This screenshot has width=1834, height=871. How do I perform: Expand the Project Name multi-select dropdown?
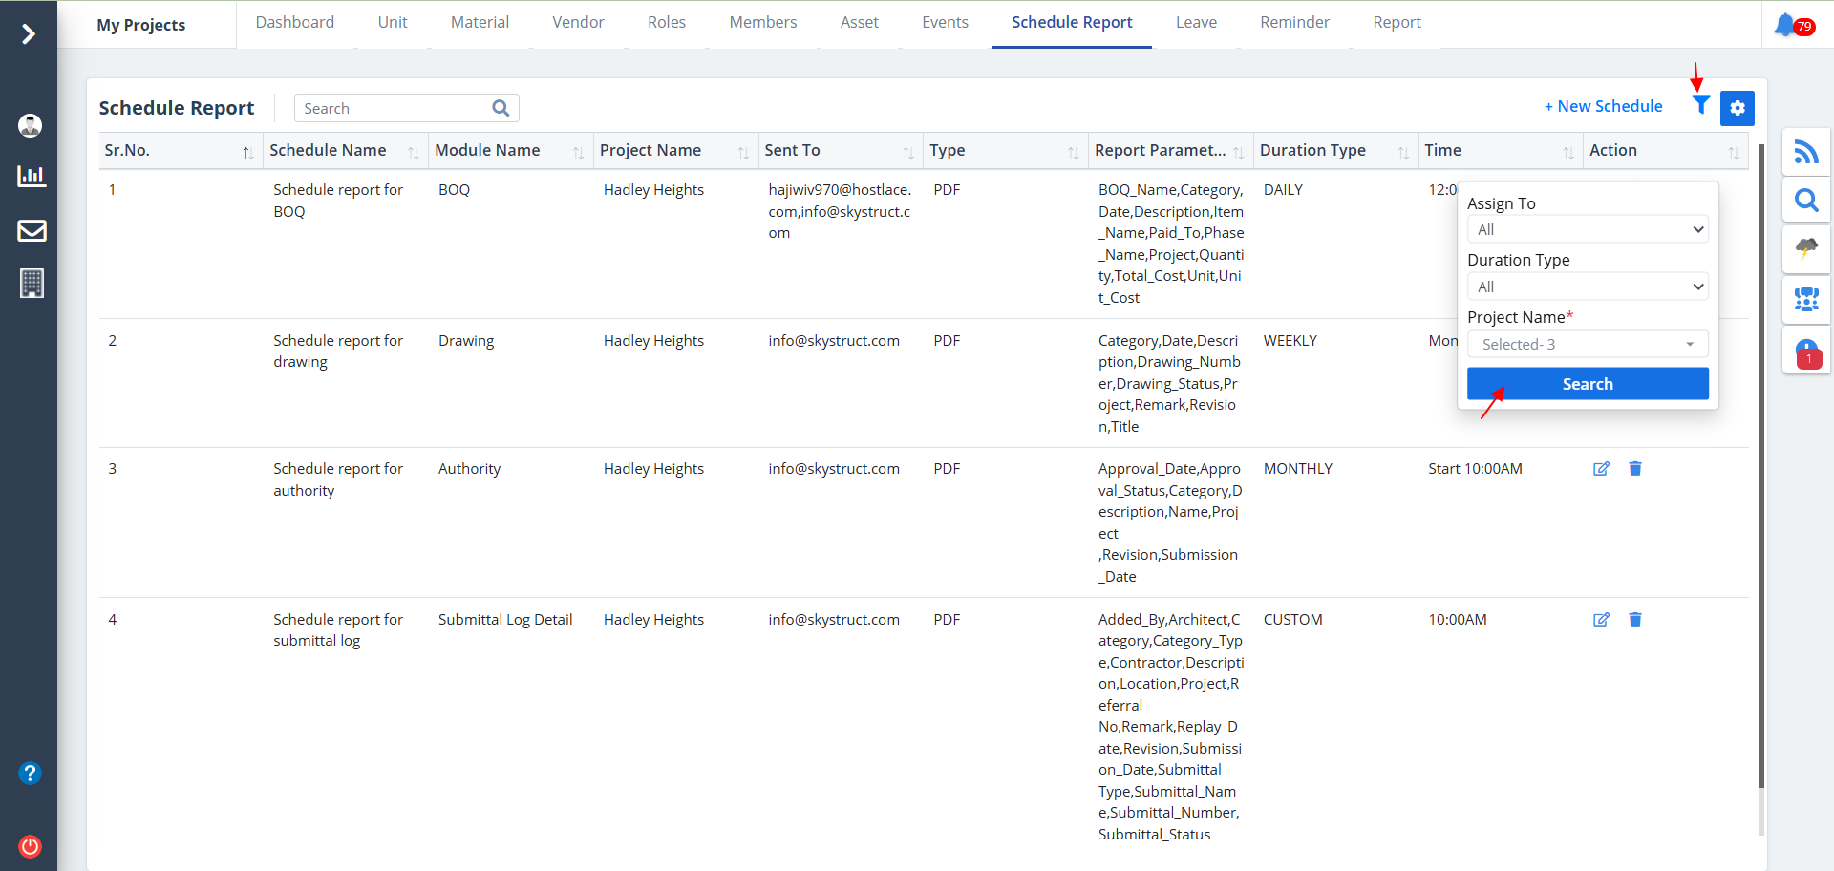[x=1587, y=344]
